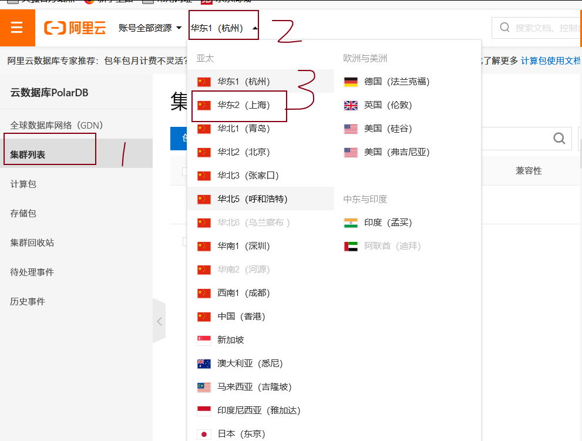Click the cluster list search magnifier icon
The height and width of the screenshot is (441, 582).
click(559, 138)
